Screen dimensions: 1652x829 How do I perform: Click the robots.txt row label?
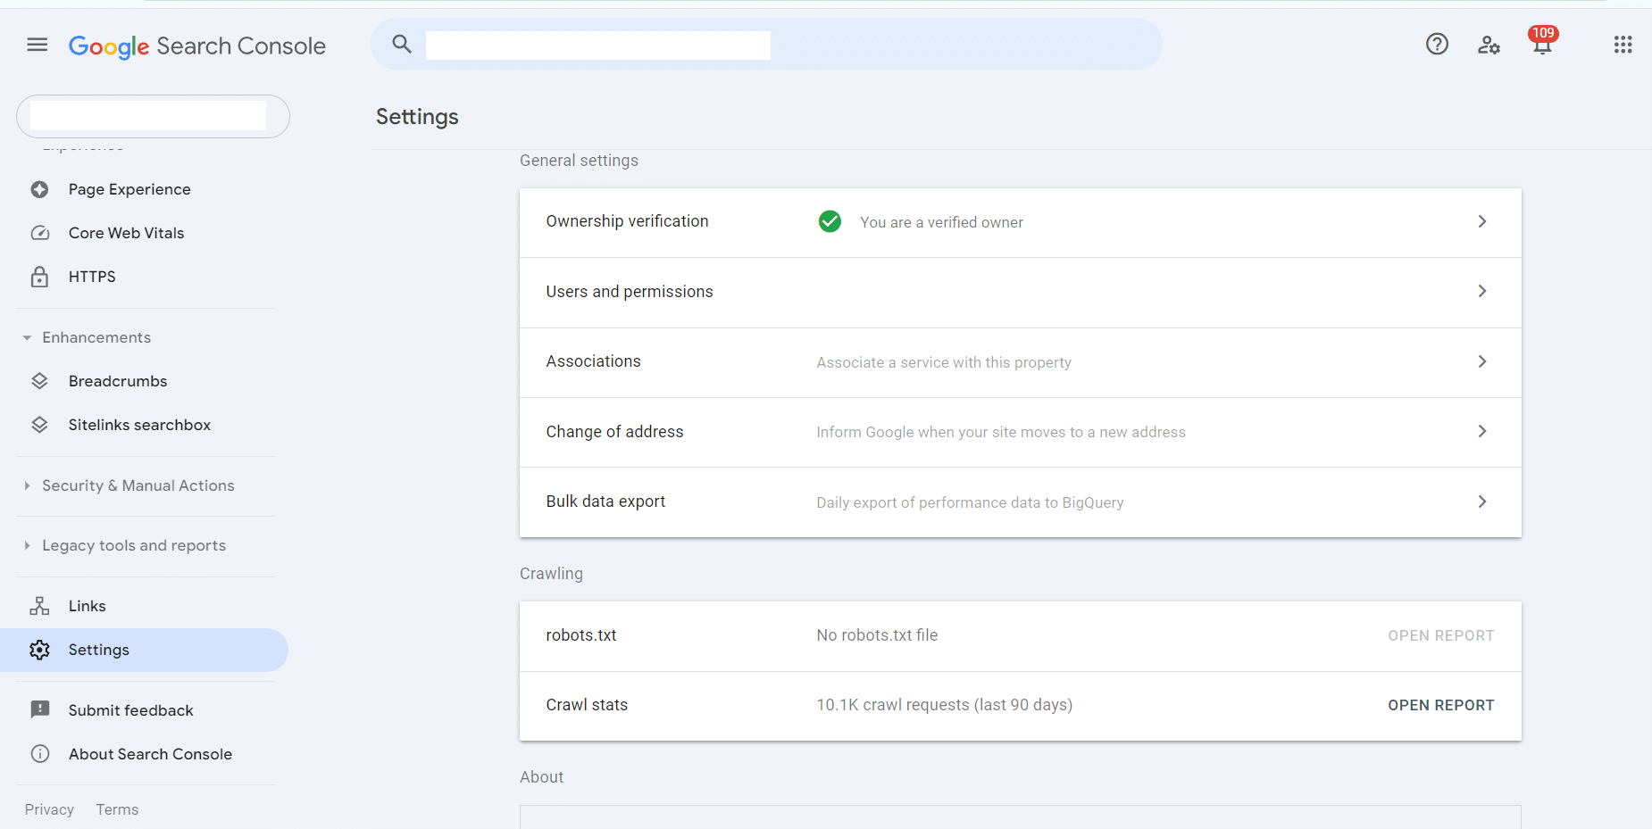(x=581, y=635)
